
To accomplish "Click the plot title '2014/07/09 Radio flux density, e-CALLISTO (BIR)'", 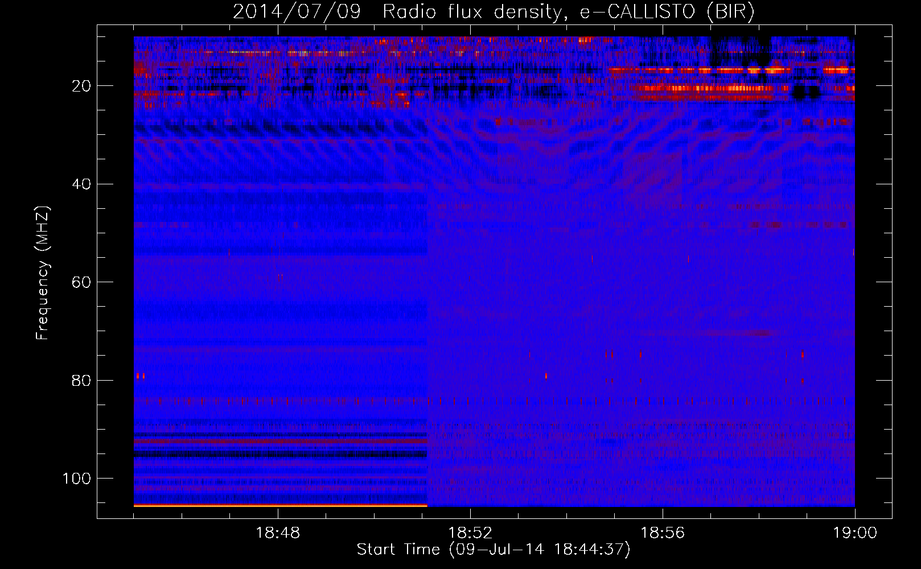I will (x=494, y=12).
